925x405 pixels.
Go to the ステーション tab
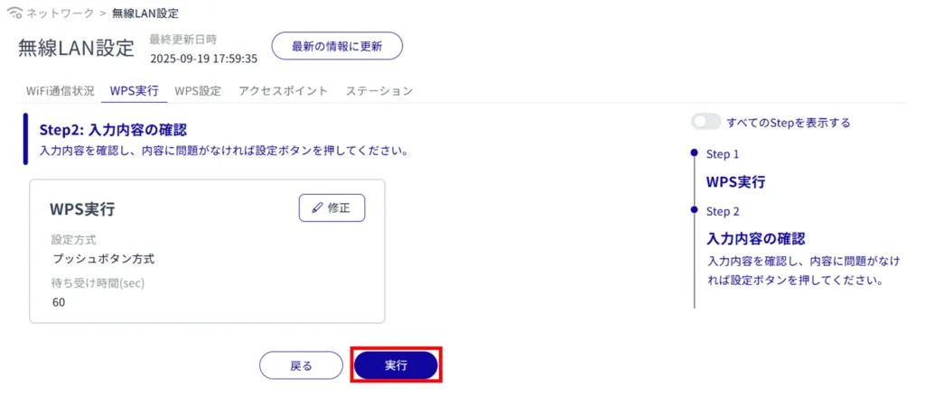coord(379,91)
